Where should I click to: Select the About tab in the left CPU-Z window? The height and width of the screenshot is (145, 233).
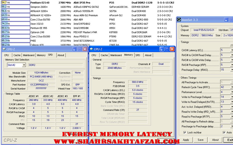61,55
